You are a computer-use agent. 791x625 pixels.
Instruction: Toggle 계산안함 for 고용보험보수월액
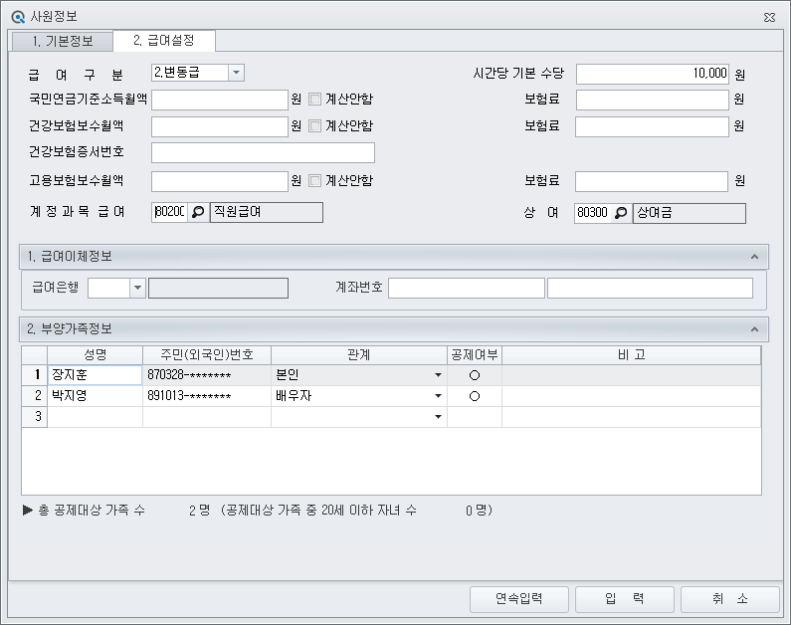click(x=314, y=180)
